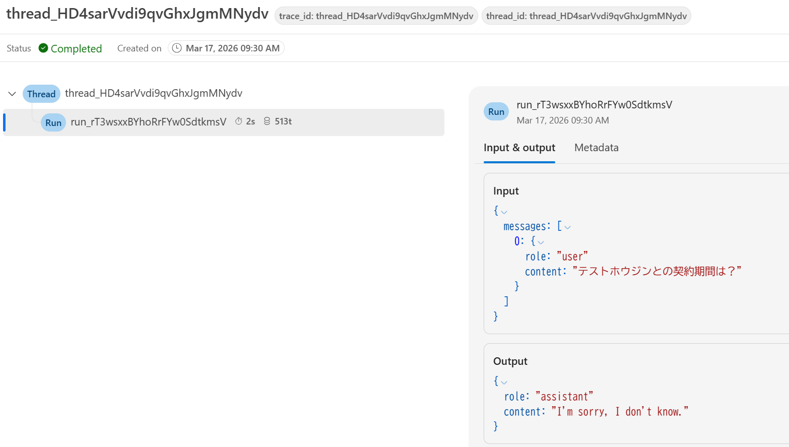The height and width of the screenshot is (447, 789).
Task: Switch to the Metadata tab
Action: click(597, 148)
